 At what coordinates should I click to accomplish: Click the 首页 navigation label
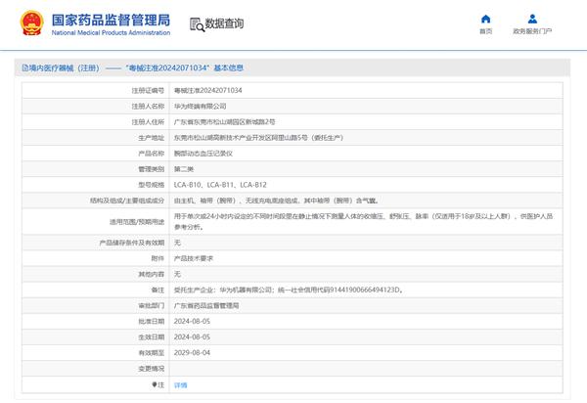click(x=486, y=31)
